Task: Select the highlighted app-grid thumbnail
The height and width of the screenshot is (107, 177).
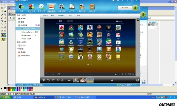Action: point(90,80)
